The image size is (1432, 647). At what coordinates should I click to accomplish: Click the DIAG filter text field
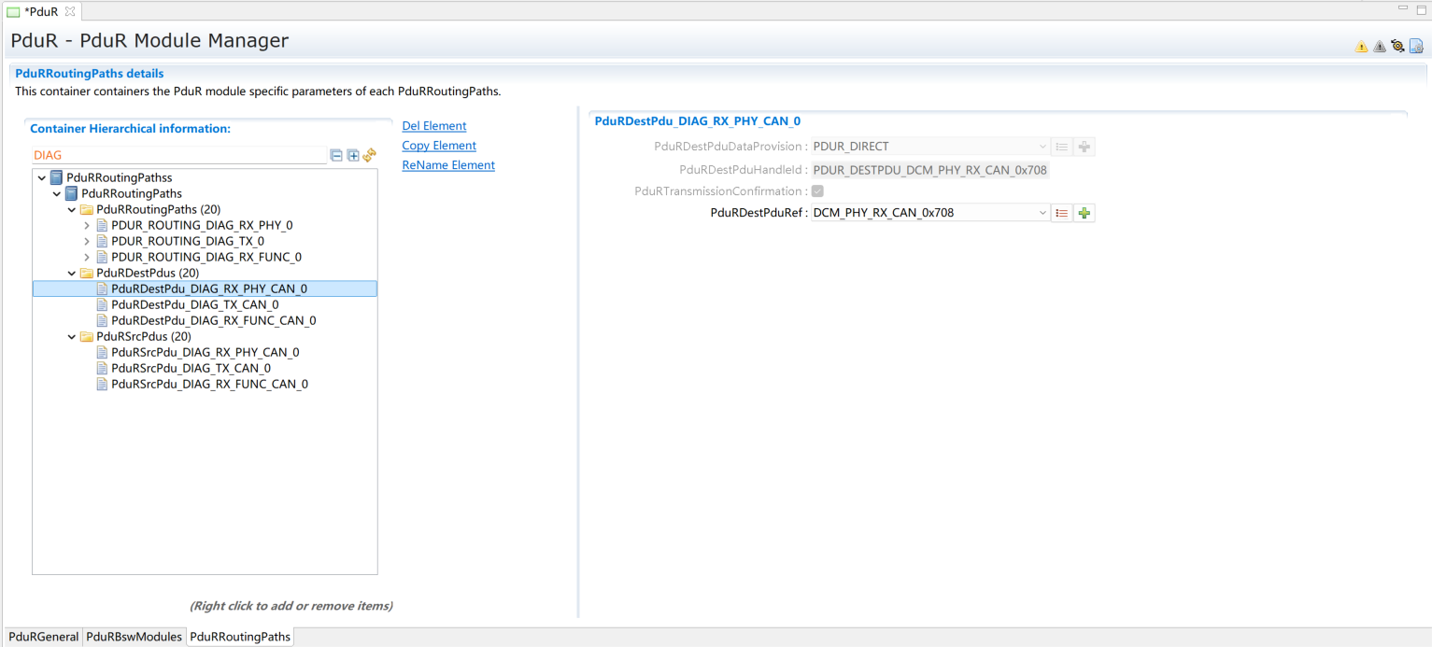[x=177, y=156]
